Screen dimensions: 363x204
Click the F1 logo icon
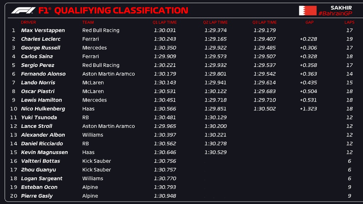[23, 10]
